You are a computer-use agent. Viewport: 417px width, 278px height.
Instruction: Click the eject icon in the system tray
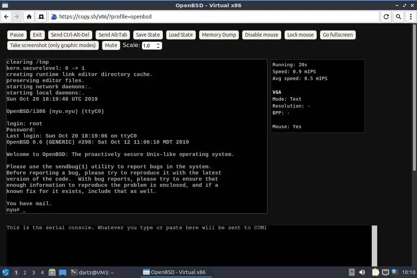351,272
